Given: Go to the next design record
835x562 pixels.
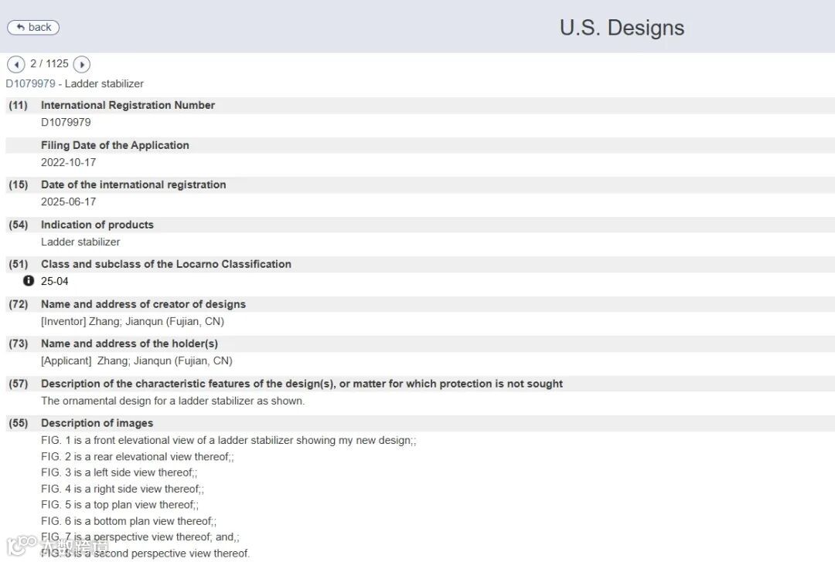Looking at the screenshot, I should coord(81,65).
